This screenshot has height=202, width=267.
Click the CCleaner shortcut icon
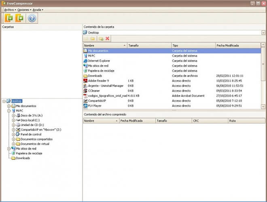pos(85,91)
